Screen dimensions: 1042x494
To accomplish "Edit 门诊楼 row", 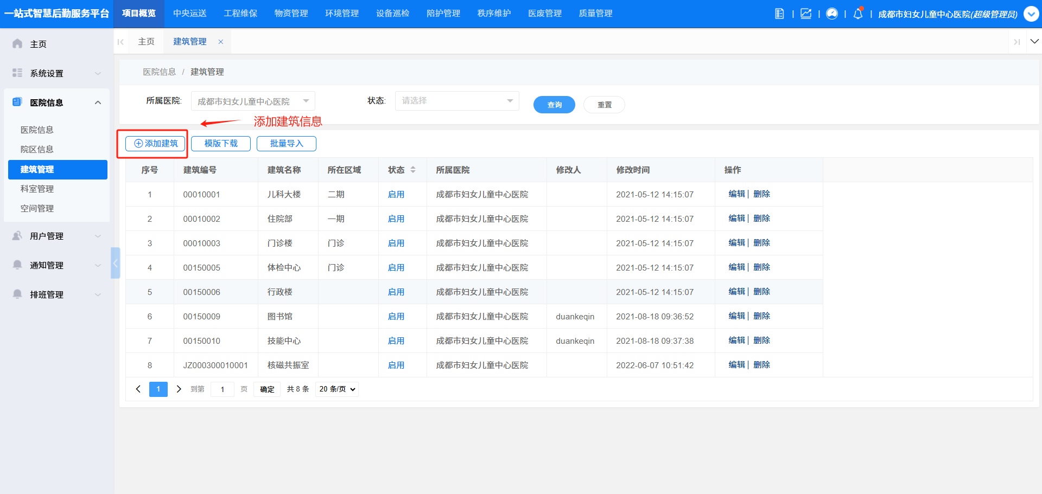I will [x=736, y=243].
